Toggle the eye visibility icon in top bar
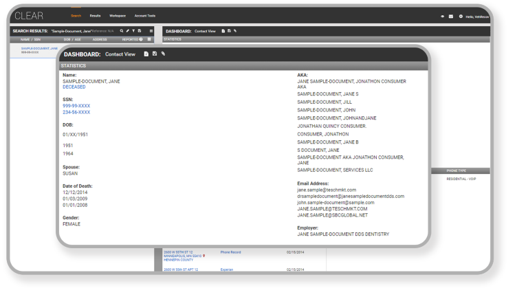Viewport: 528px width, 297px height. click(x=442, y=16)
